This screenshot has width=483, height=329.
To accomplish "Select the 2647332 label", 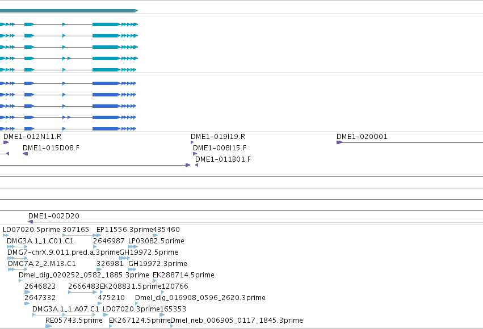I will pyautogui.click(x=40, y=298).
